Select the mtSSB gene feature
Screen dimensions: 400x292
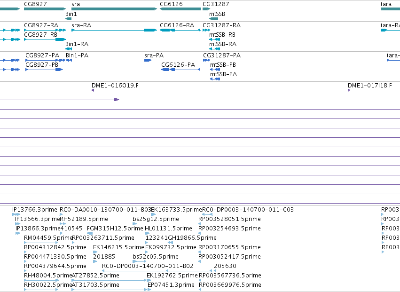(x=214, y=19)
